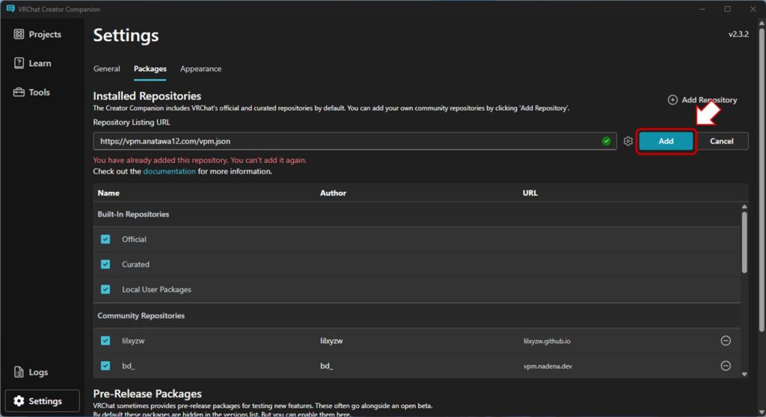Click the gear icon beside URL field
Screen dimensions: 766x417
628,141
